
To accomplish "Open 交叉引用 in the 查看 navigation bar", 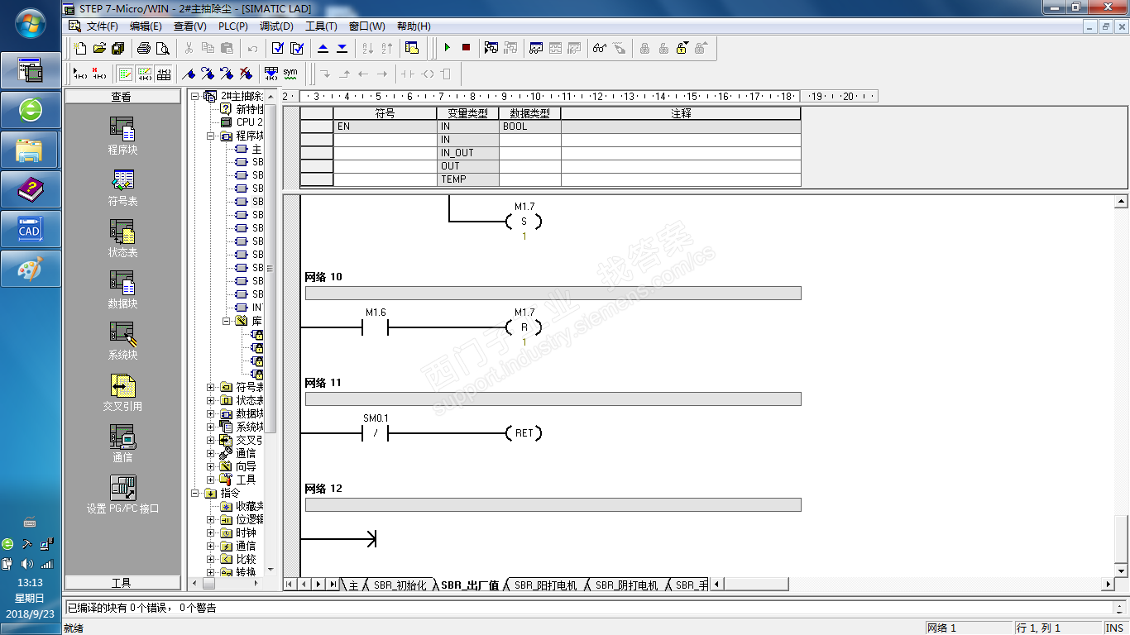I will (x=122, y=393).
